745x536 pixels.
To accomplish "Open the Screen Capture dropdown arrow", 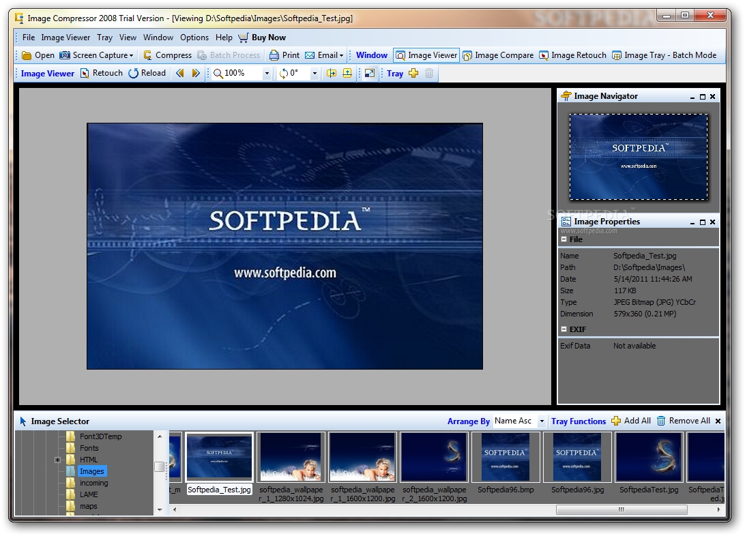I will (x=132, y=55).
